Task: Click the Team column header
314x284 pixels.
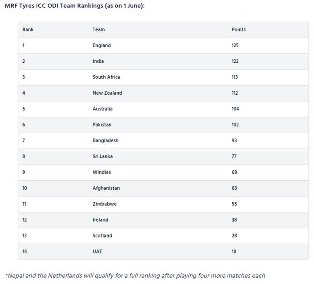Action: coord(99,30)
